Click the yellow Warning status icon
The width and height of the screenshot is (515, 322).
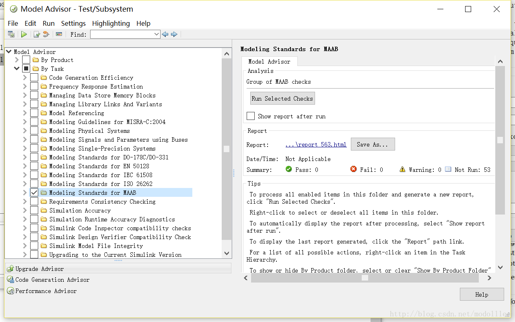[402, 169]
